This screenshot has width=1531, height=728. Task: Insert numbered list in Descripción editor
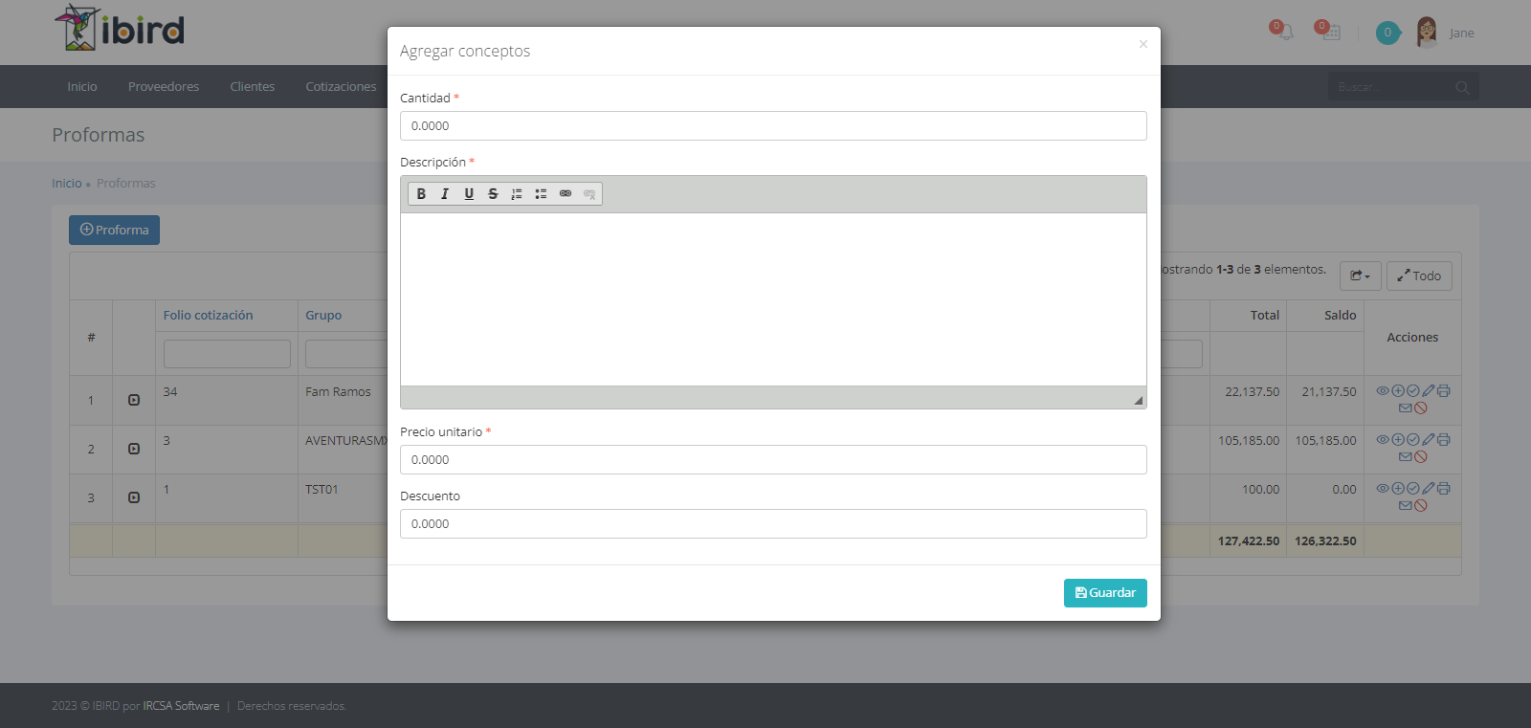pos(517,193)
